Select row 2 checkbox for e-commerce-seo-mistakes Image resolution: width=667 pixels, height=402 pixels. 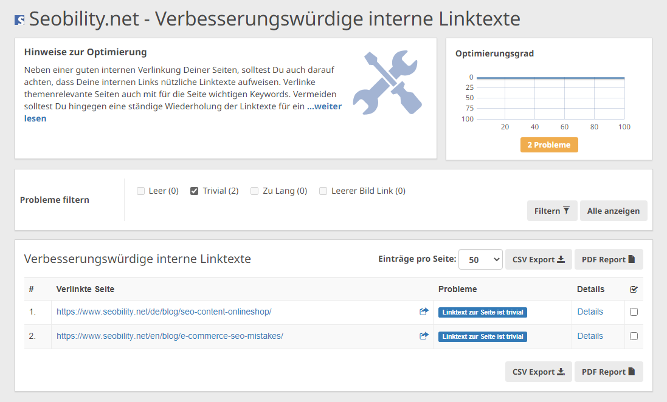tap(634, 336)
